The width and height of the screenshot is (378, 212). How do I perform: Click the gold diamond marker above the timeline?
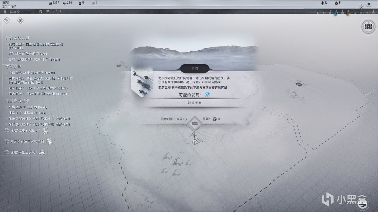click(x=361, y=9)
